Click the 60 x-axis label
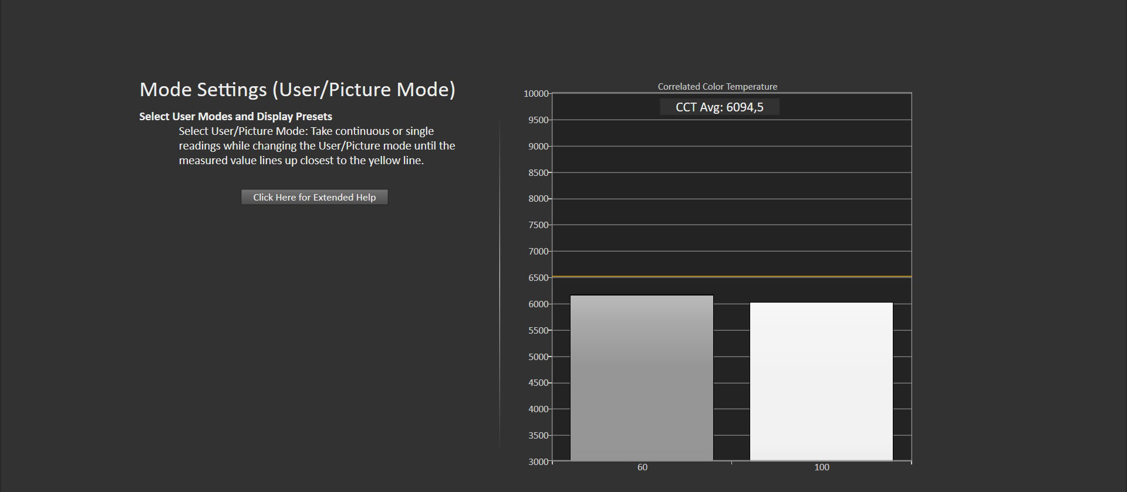 (642, 467)
